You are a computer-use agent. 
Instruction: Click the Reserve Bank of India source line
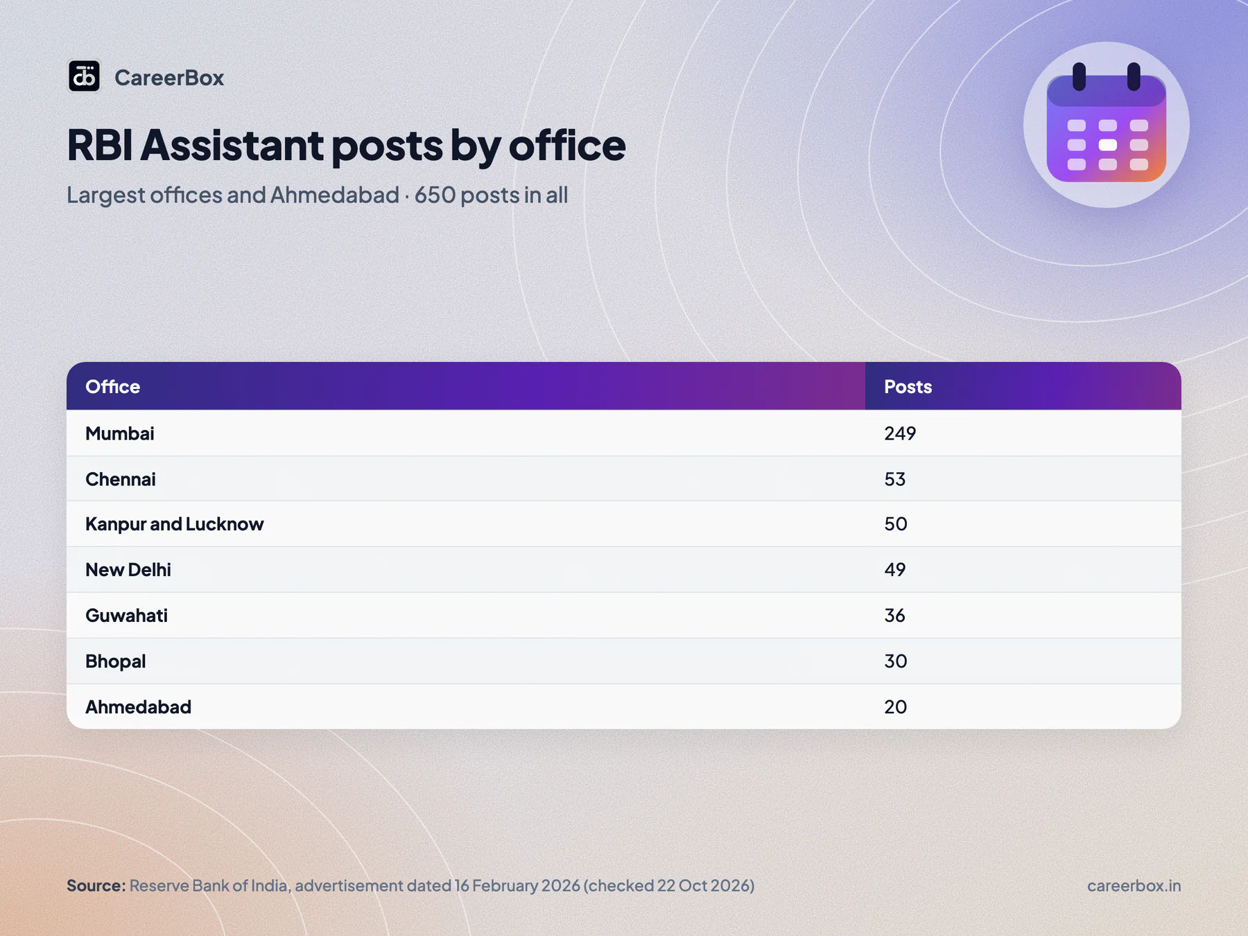pyautogui.click(x=410, y=885)
